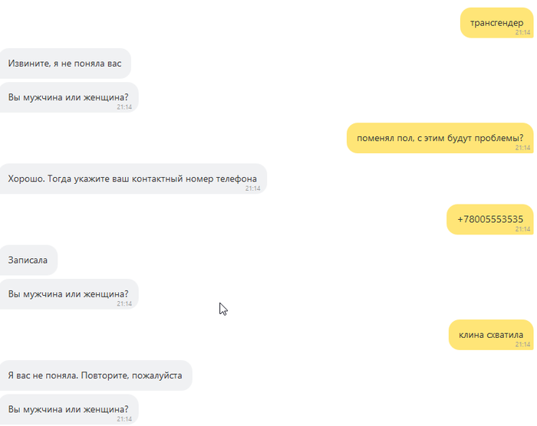Click the 'Я вас не поняла. Повторите, пожалуйста' message
537x426 pixels.
click(x=96, y=375)
